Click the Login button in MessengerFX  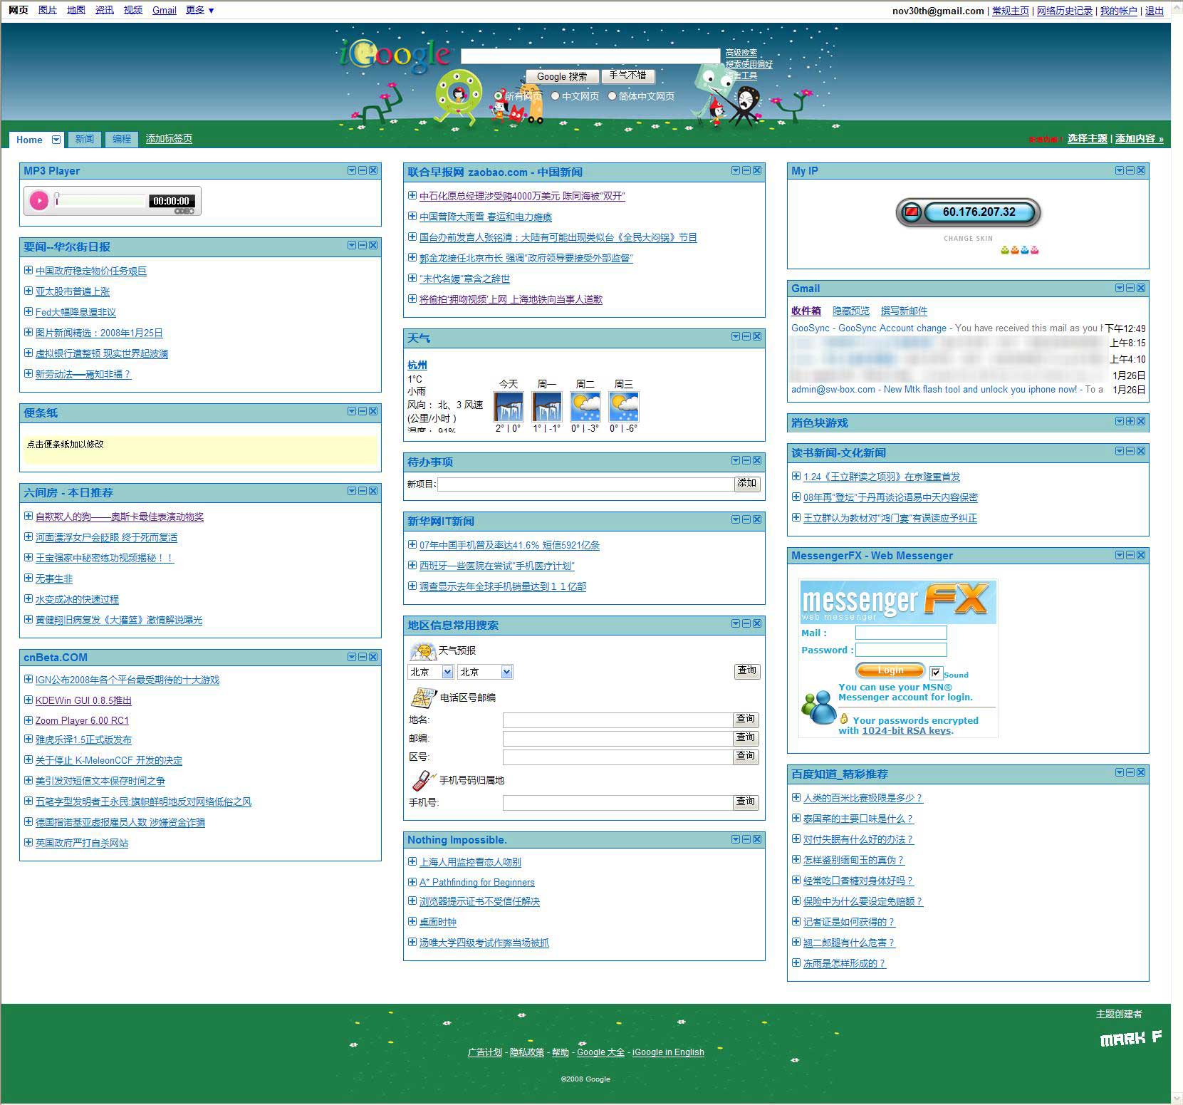[x=890, y=670]
